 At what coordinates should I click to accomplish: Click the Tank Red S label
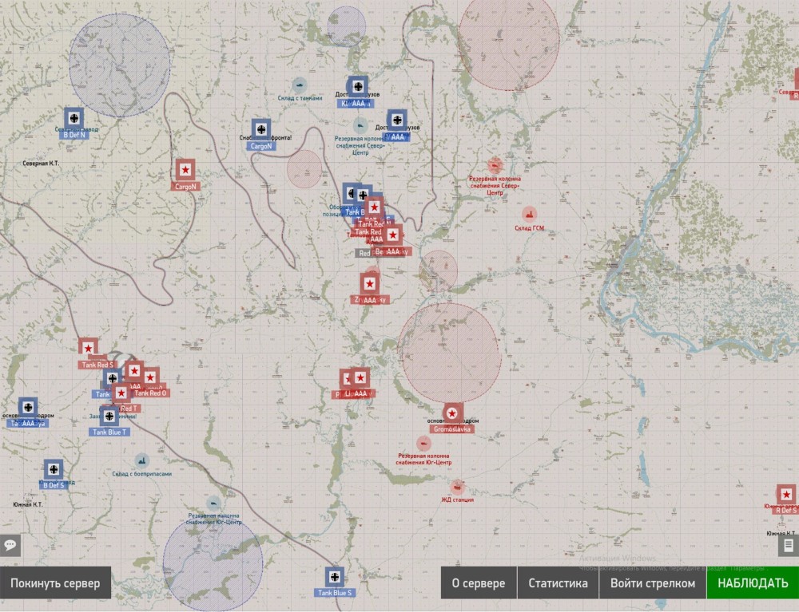97,365
